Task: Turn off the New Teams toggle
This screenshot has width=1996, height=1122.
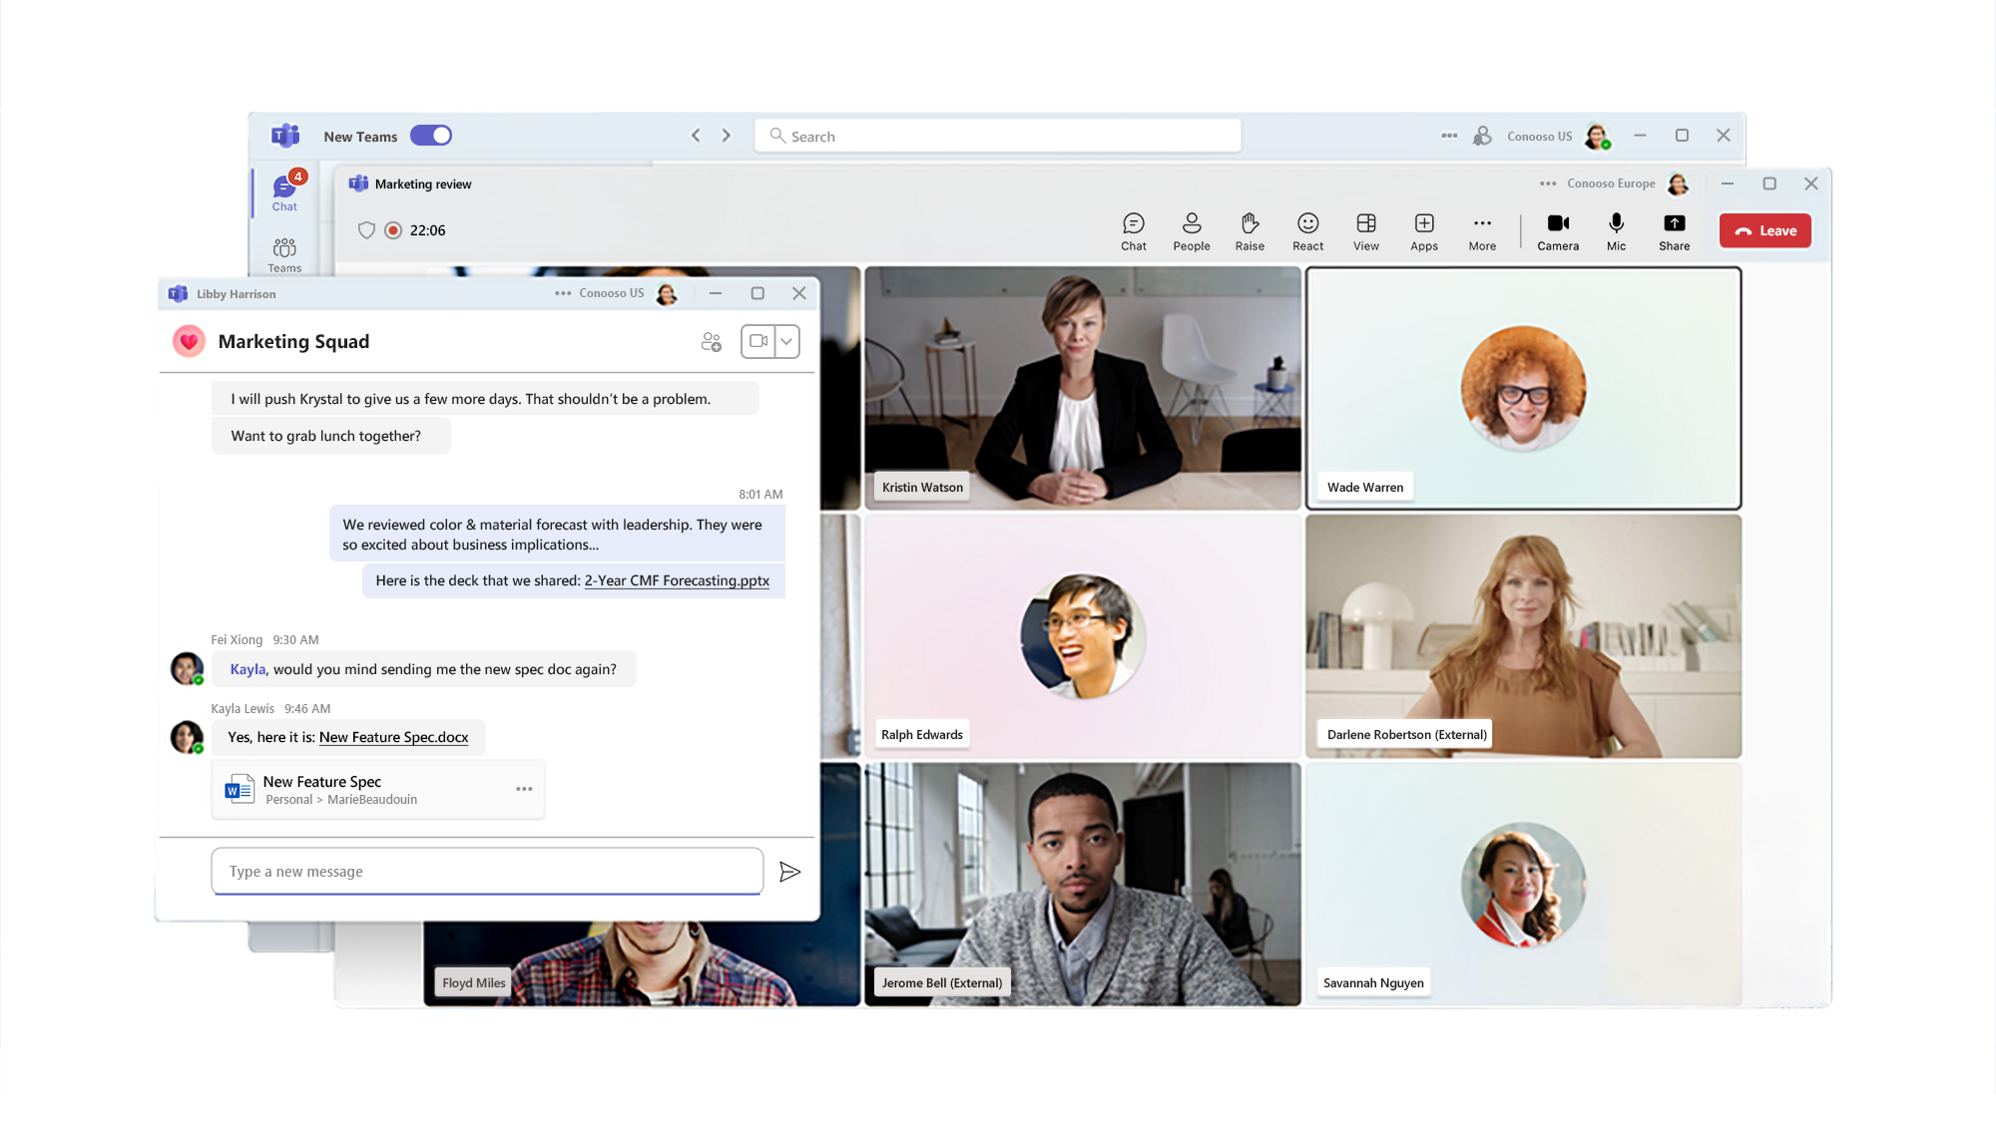Action: [431, 136]
